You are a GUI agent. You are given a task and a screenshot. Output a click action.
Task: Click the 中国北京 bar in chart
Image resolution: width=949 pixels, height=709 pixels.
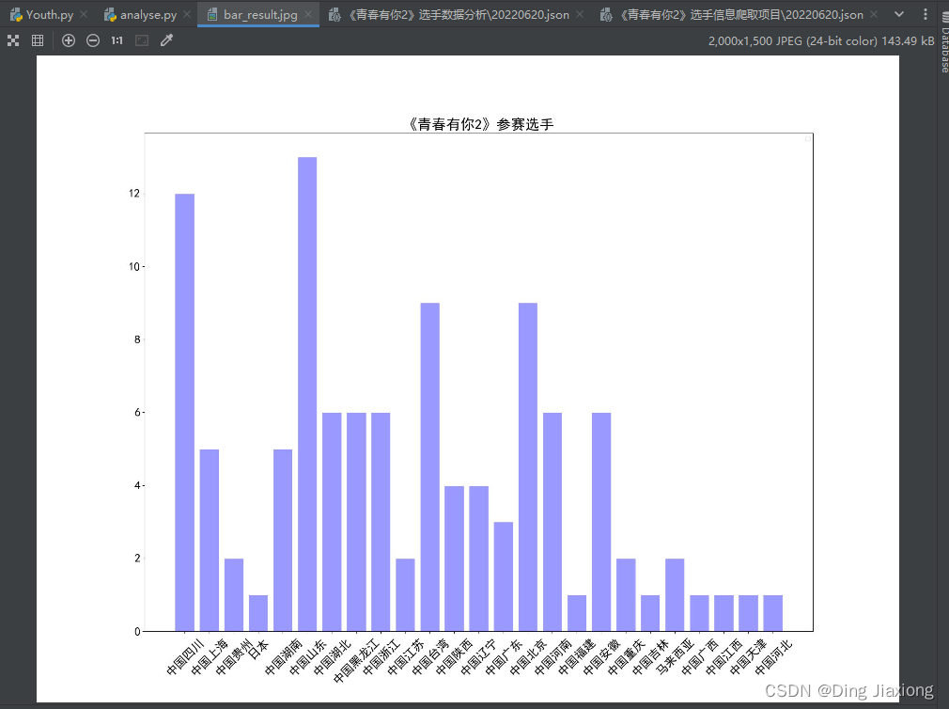[x=528, y=466]
